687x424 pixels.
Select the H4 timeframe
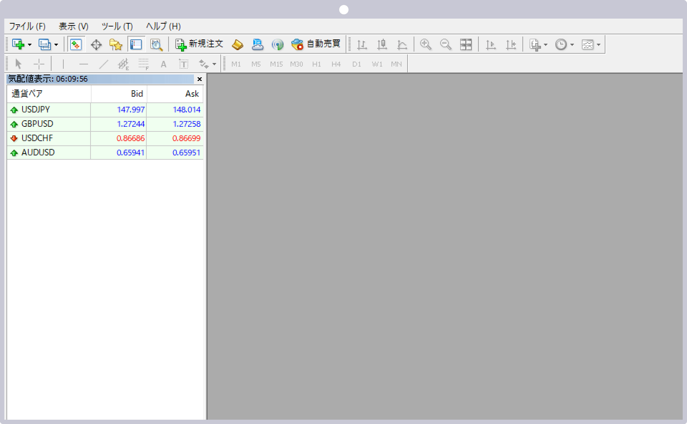[336, 64]
